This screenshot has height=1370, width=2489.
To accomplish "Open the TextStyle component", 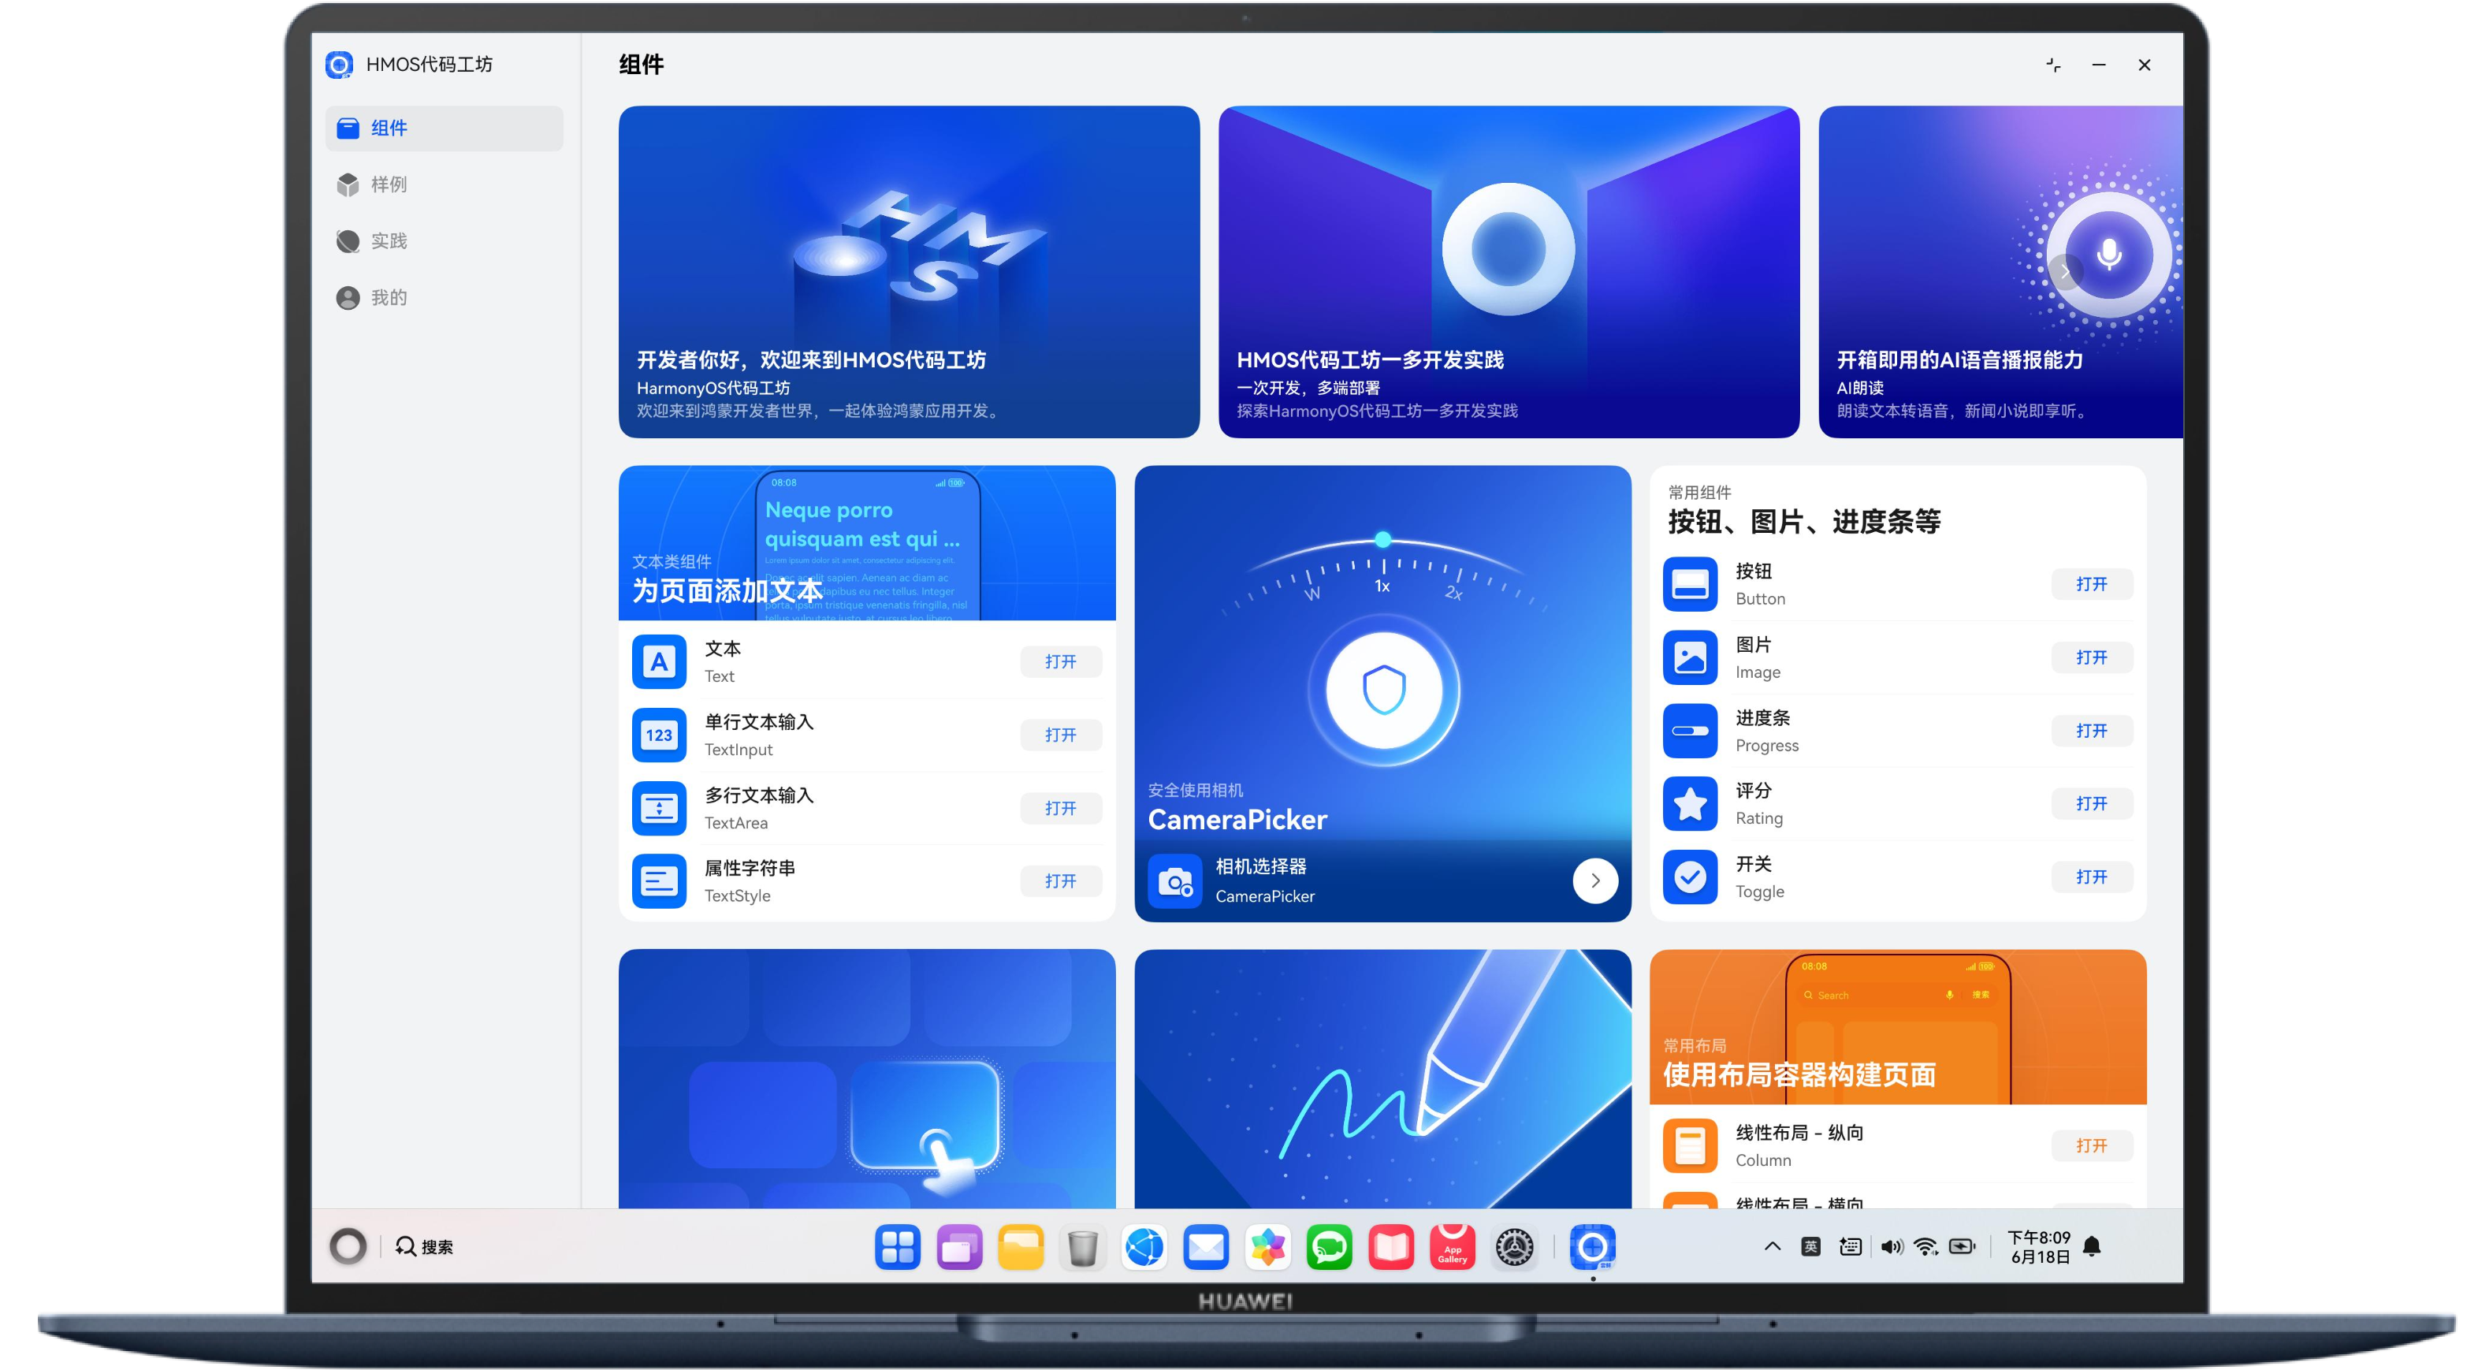I will coord(1060,881).
